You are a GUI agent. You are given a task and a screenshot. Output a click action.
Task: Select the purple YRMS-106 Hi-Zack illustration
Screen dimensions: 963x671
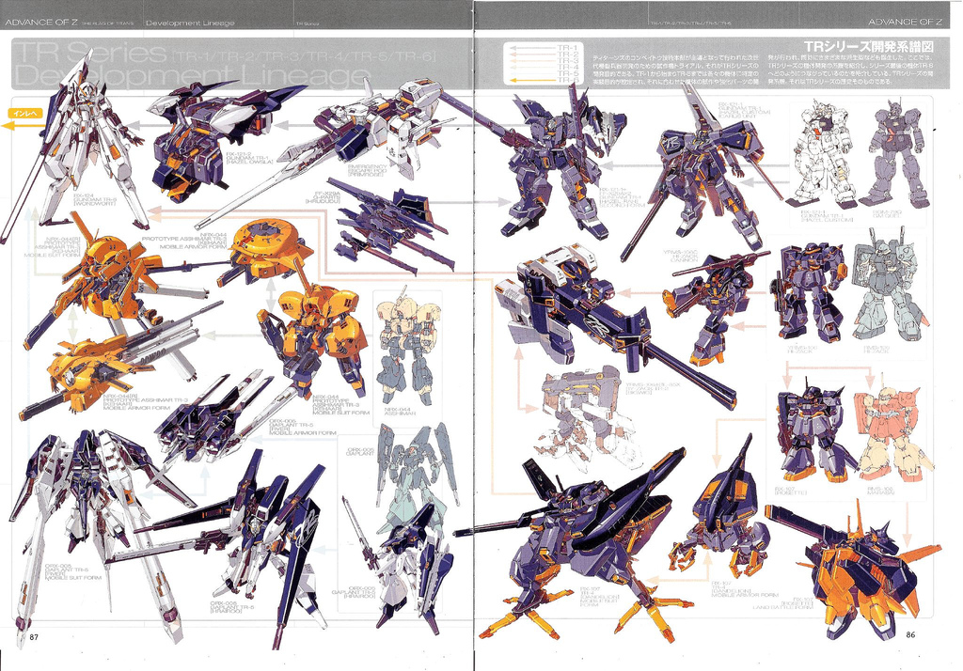[810, 293]
